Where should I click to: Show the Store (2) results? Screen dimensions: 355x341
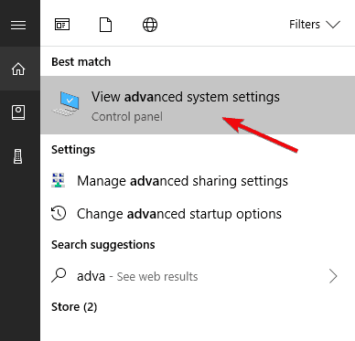pos(74,307)
